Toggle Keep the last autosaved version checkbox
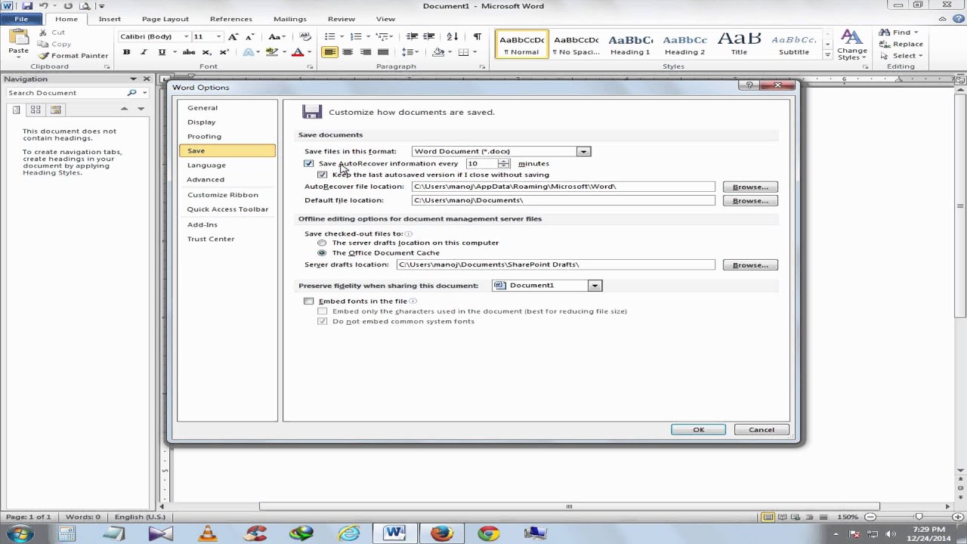The width and height of the screenshot is (967, 544). tap(323, 175)
